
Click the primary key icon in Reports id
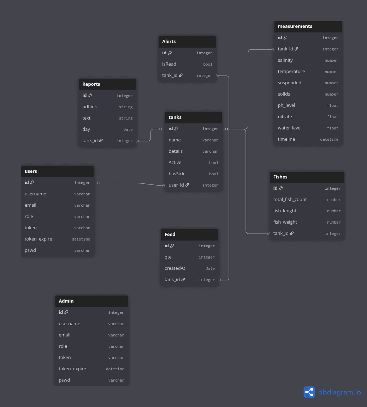[90, 96]
